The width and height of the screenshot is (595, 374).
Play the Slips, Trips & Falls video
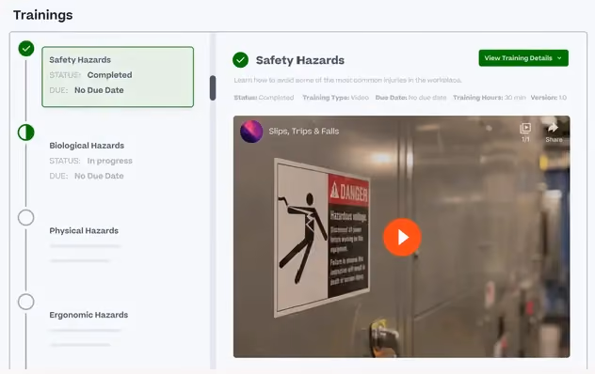402,237
